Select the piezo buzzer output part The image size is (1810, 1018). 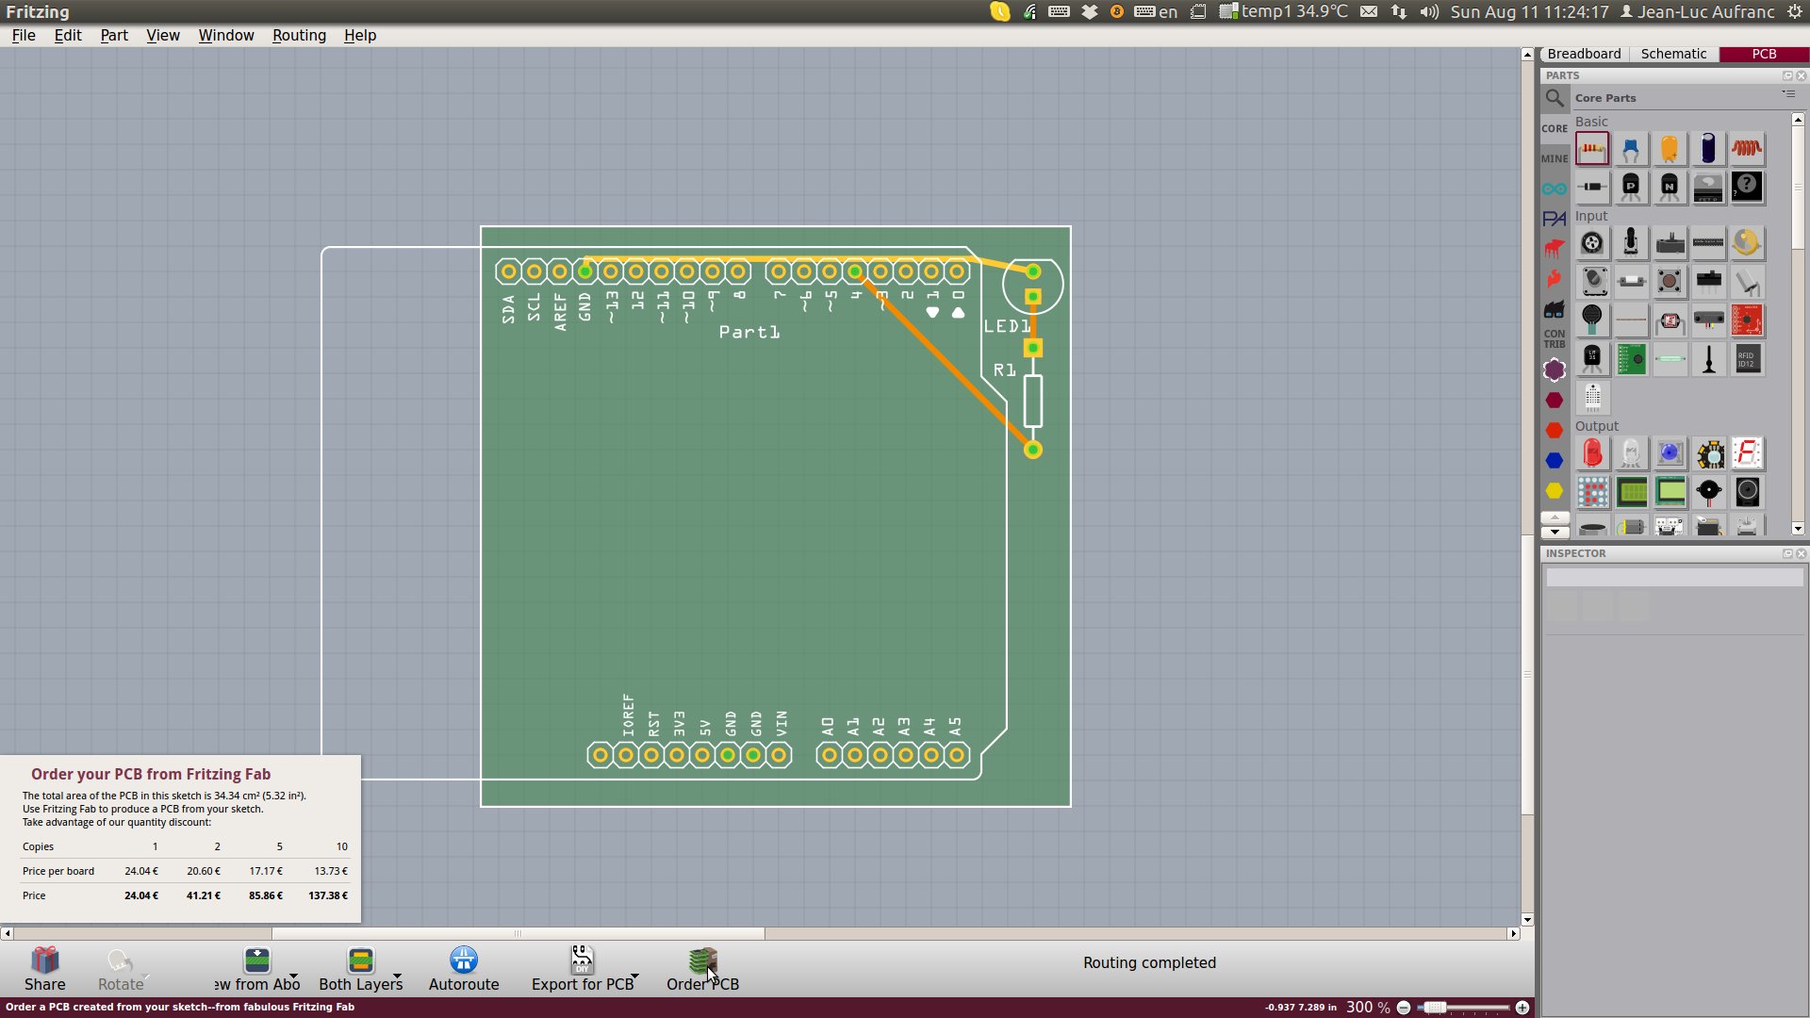coord(1708,491)
